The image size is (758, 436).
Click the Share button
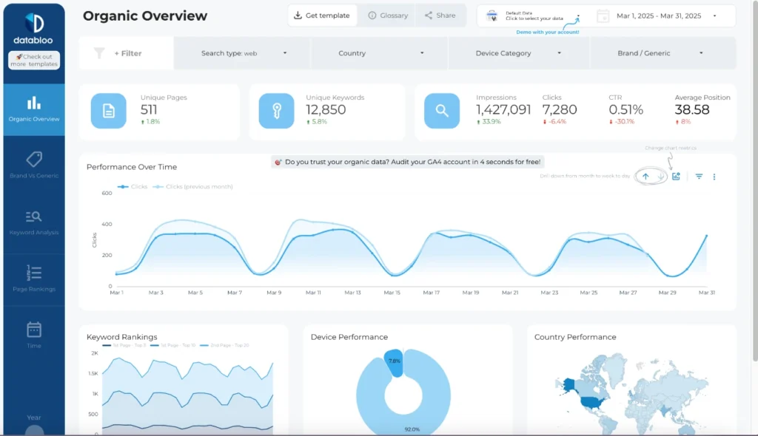[x=441, y=15]
